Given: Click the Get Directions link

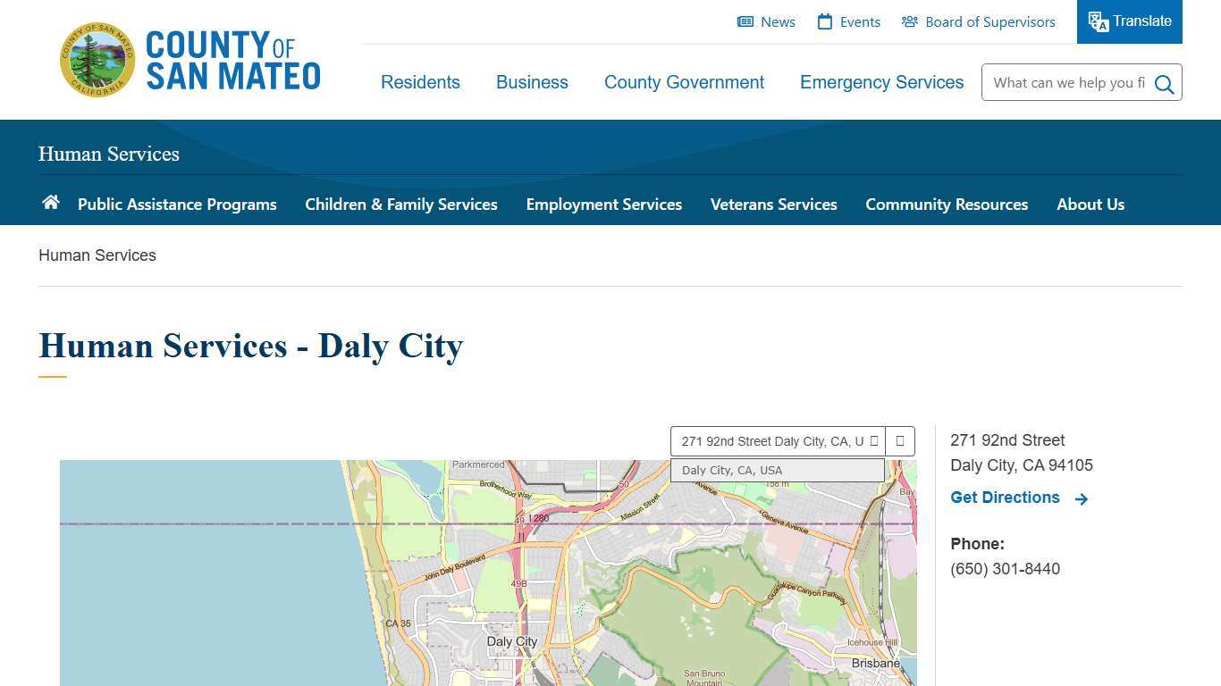Looking at the screenshot, I should (1005, 498).
